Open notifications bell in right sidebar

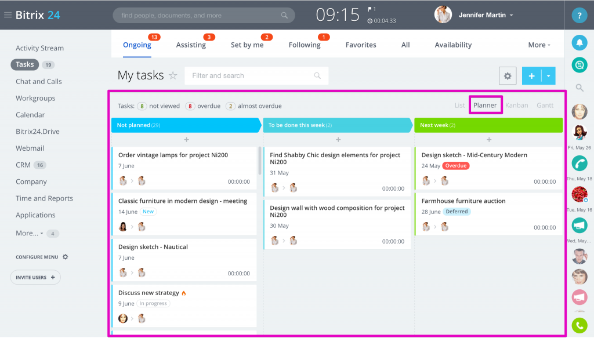579,43
